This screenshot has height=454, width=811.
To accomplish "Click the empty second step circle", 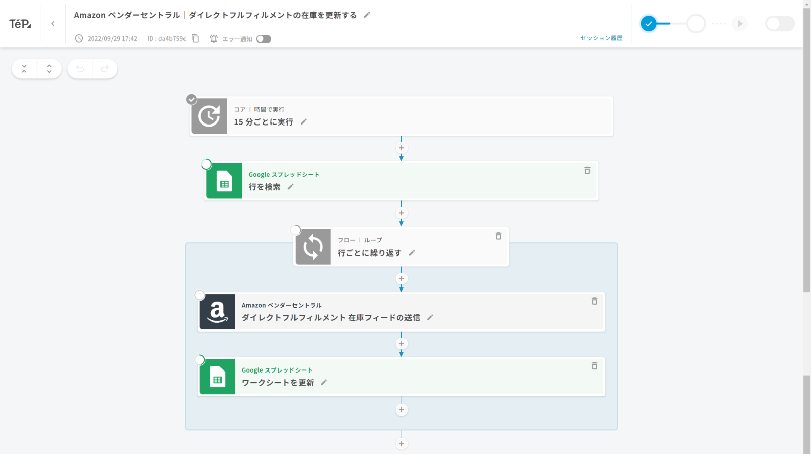I will 696,24.
